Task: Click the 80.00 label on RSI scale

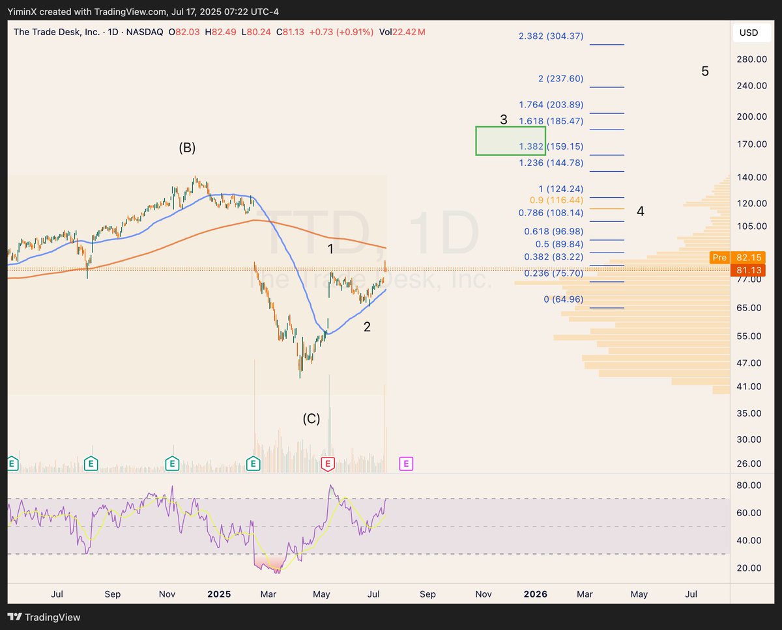Action: coord(749,486)
